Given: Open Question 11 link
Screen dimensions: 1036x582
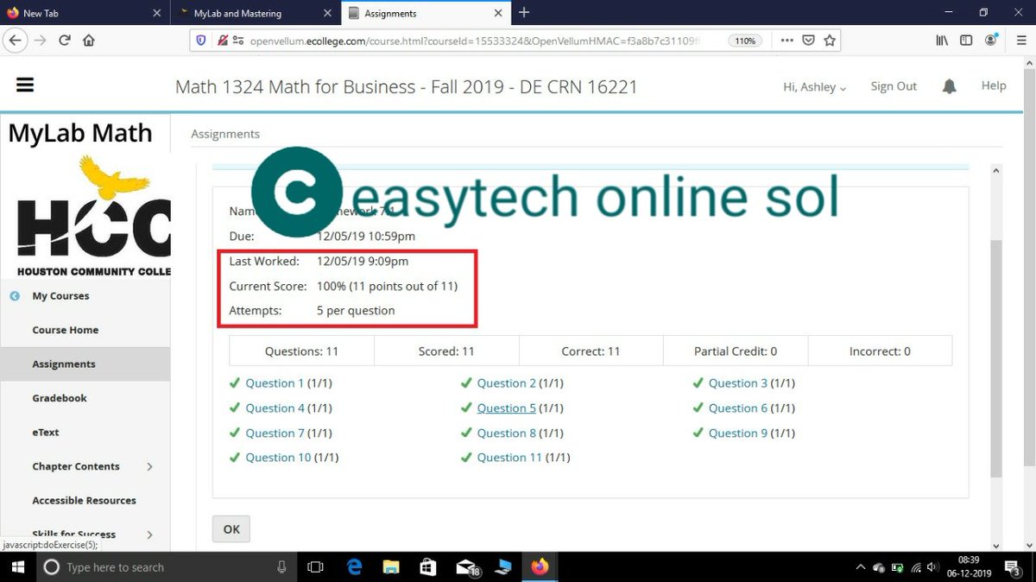Looking at the screenshot, I should point(509,458).
